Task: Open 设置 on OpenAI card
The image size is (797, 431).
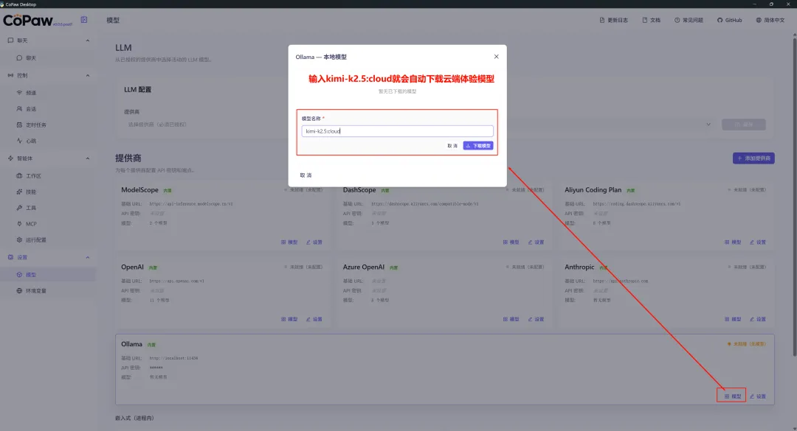Action: coord(314,319)
